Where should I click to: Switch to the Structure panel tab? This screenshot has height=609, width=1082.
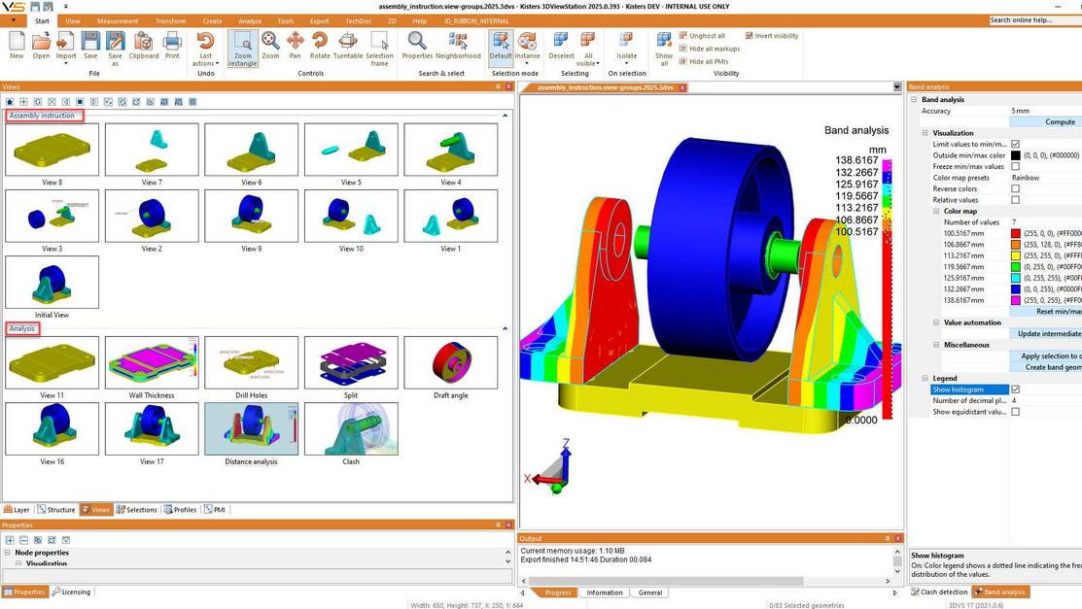tap(55, 510)
